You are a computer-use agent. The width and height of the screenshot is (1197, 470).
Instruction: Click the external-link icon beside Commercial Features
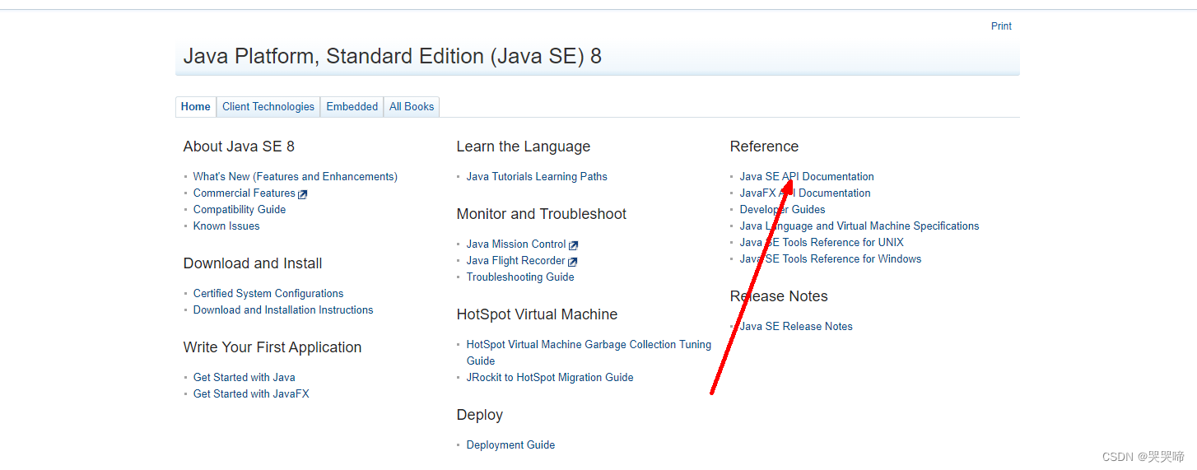pos(303,194)
